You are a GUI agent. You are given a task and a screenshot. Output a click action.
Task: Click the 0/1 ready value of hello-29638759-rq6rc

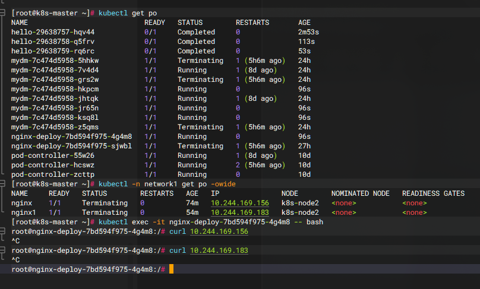pos(150,51)
